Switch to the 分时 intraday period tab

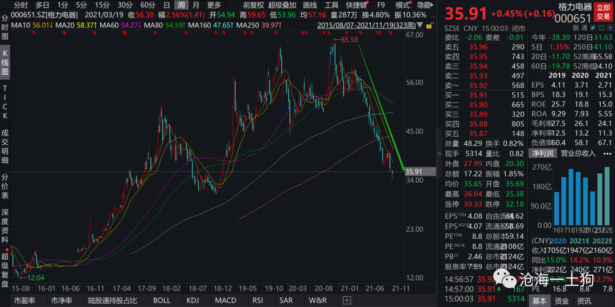point(22,5)
